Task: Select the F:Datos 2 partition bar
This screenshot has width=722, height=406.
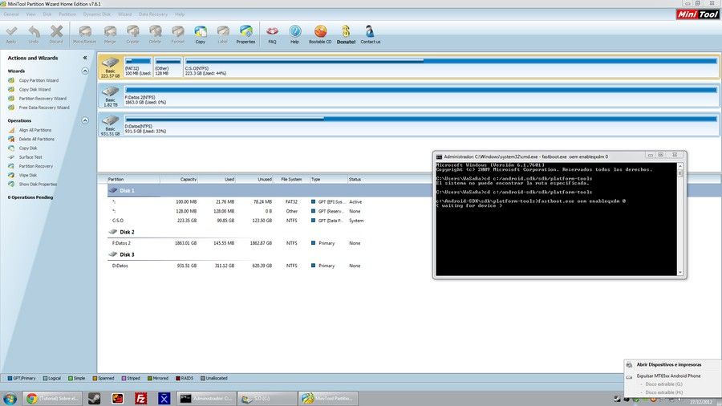Action: [x=421, y=96]
